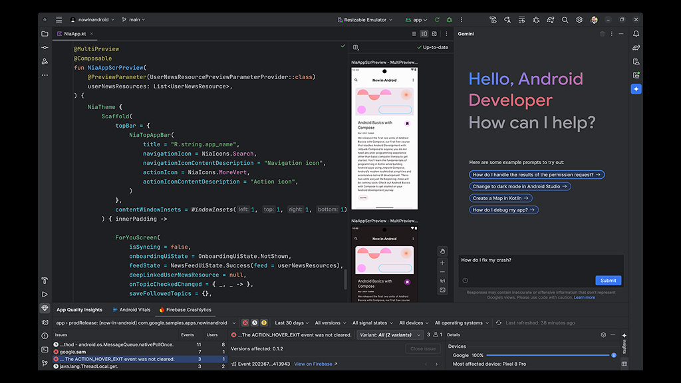Click the Google 100% devices progress bar
The width and height of the screenshot is (681, 383).
(x=549, y=355)
